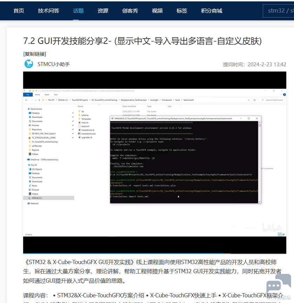
Task: Select the lib folder in file list
Action: (81, 112)
